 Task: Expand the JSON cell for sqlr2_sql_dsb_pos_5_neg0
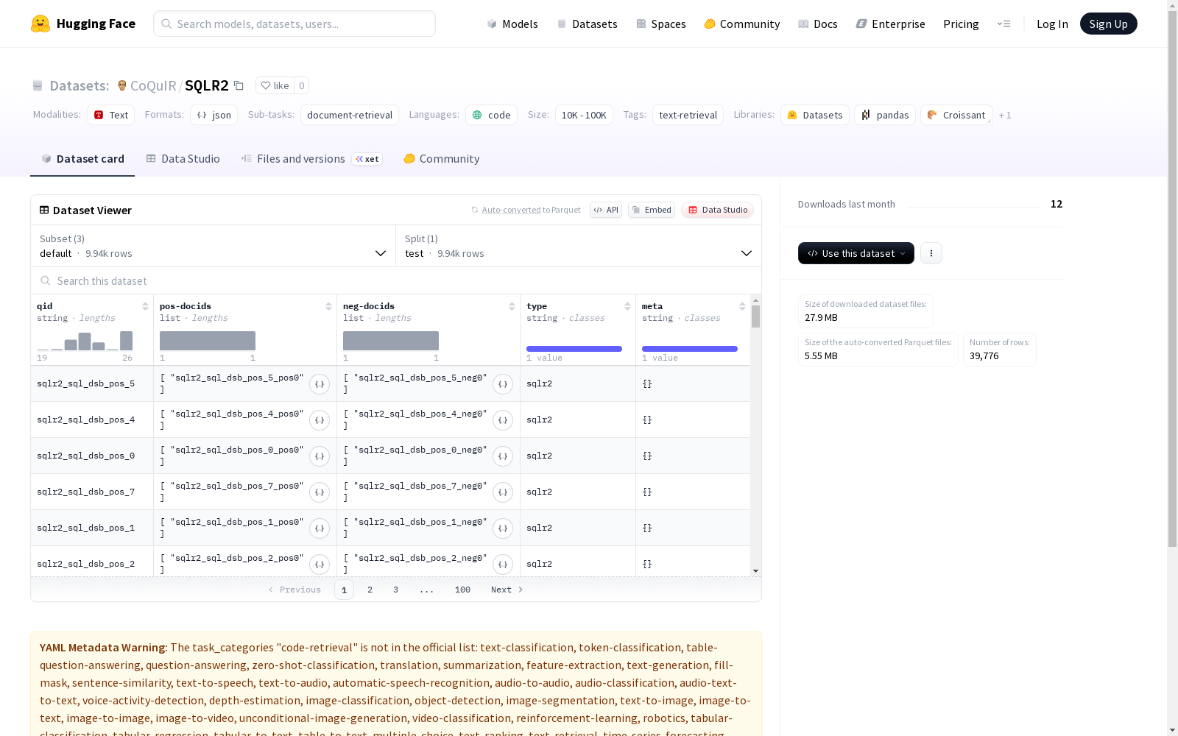(503, 384)
